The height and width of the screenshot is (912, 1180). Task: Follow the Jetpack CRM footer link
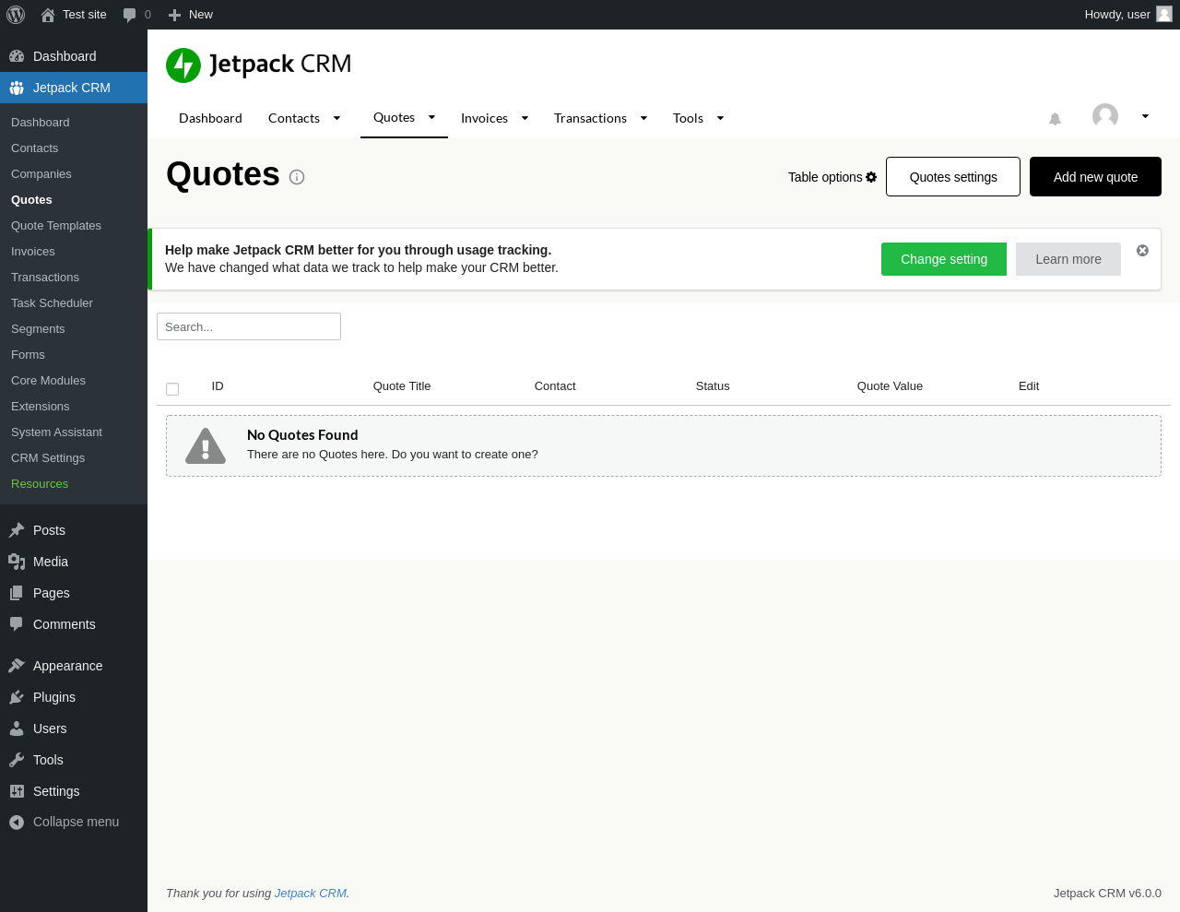[311, 894]
